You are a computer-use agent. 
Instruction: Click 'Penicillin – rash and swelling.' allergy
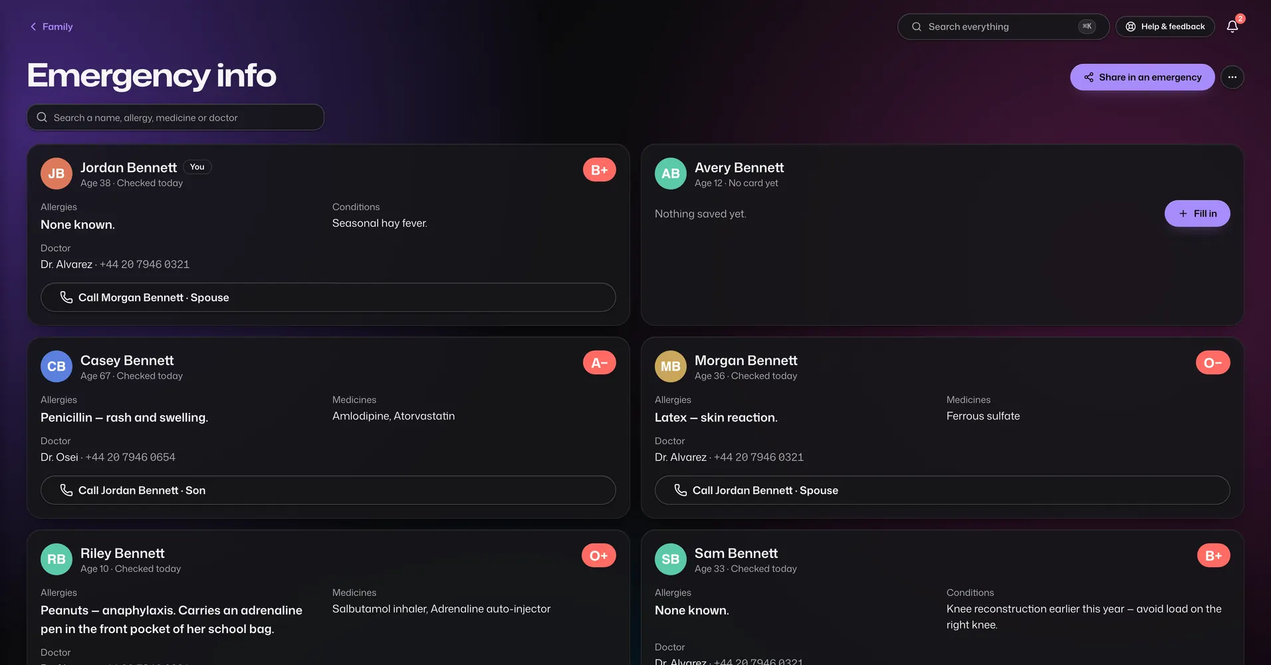(124, 418)
